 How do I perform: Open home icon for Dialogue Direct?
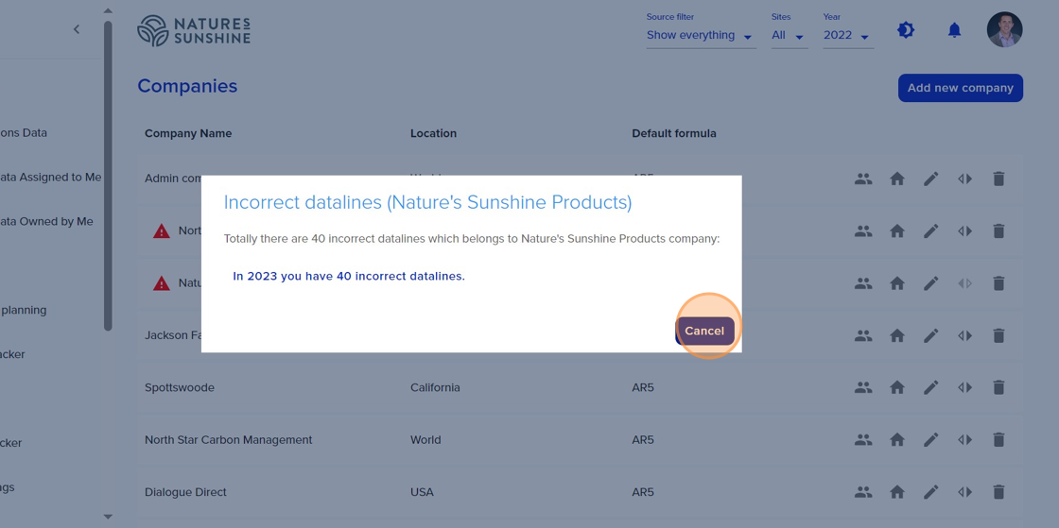pos(897,492)
